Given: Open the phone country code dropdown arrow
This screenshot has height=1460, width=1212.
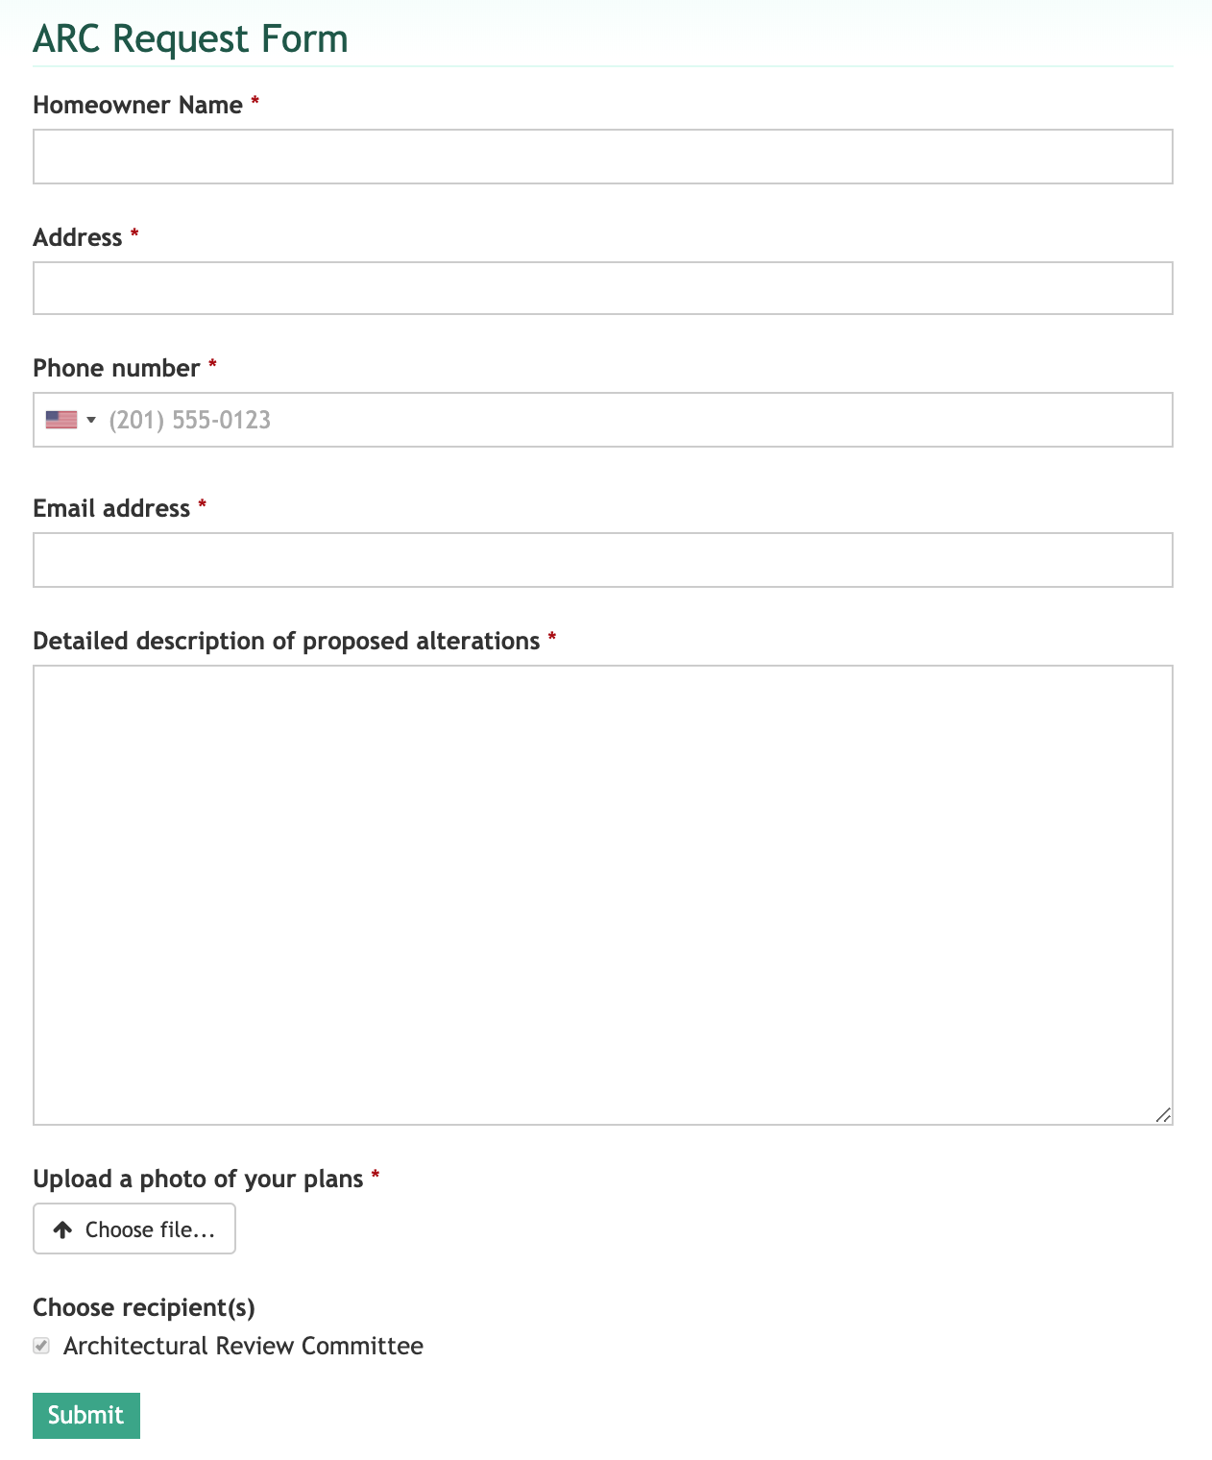Looking at the screenshot, I should [91, 420].
